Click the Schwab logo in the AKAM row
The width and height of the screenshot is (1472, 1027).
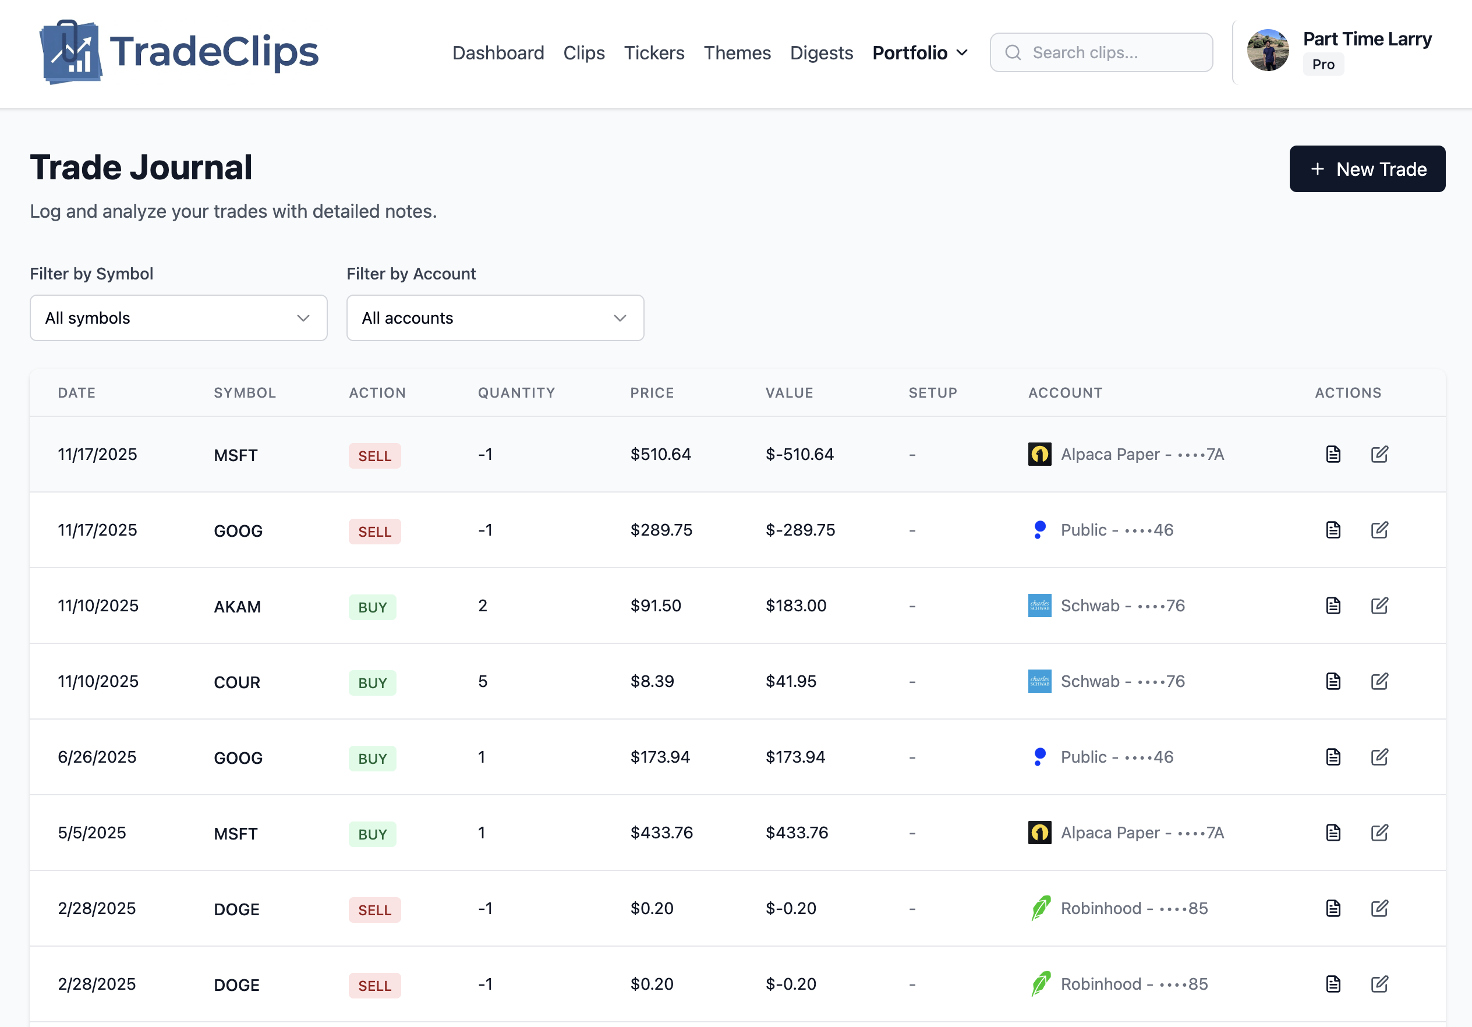1039,606
